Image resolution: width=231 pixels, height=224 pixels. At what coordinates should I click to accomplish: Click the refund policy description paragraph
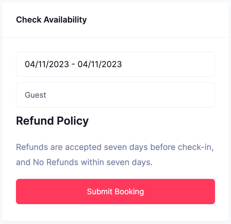[x=115, y=155]
